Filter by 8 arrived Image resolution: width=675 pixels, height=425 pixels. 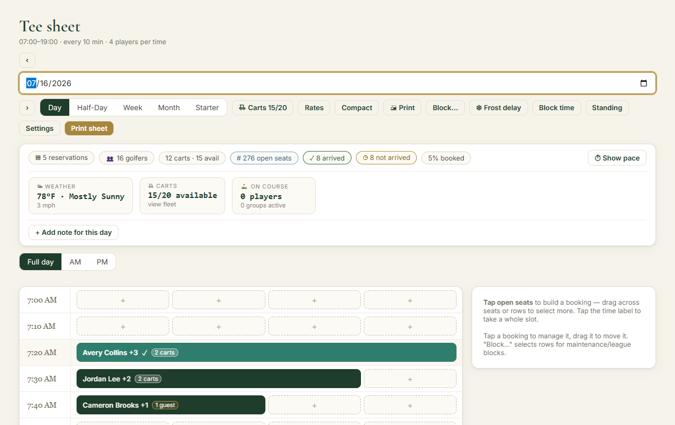327,158
